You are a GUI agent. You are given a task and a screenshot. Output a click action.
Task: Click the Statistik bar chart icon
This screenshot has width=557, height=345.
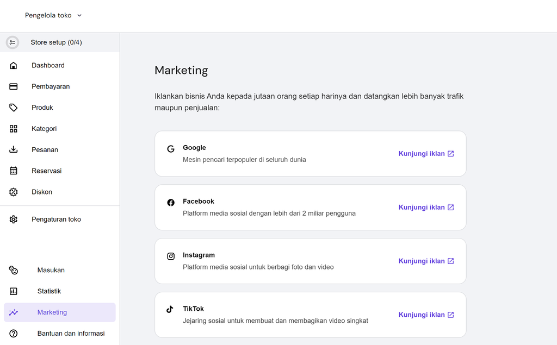[x=13, y=291]
